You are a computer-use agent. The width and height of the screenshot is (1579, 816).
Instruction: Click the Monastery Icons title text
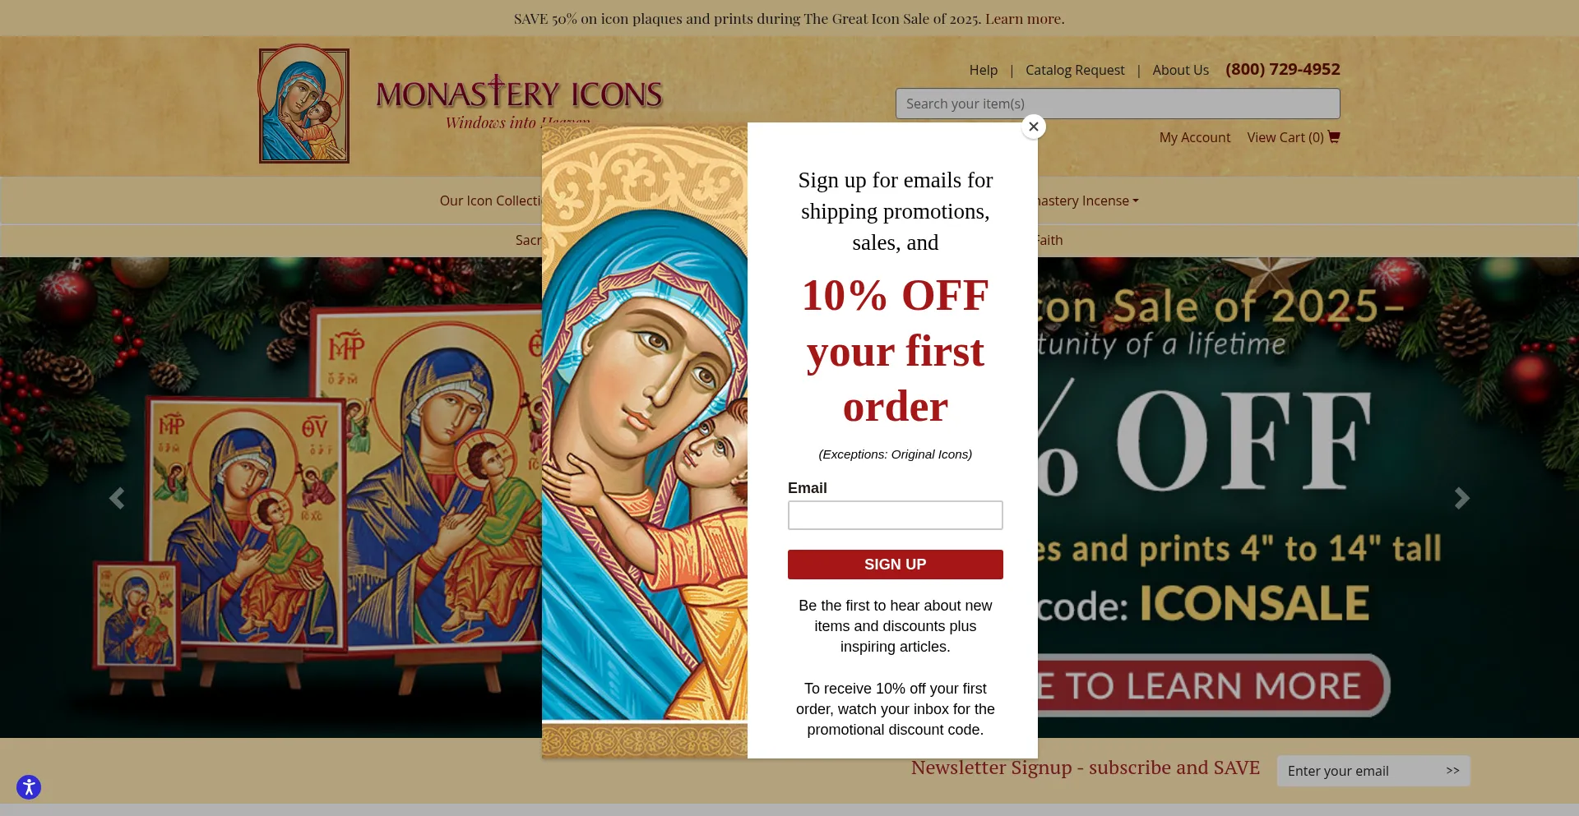519,94
